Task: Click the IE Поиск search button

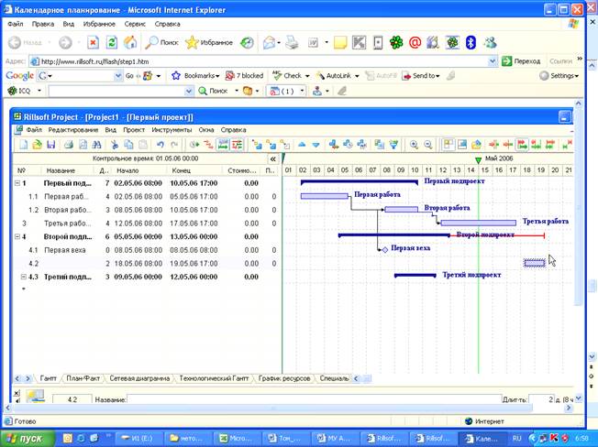Action: 162,43
